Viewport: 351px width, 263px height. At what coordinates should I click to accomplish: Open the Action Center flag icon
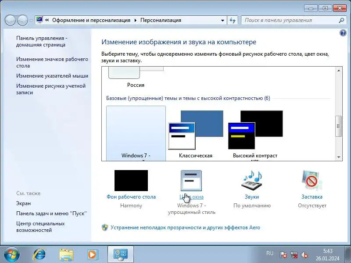[x=283, y=255]
